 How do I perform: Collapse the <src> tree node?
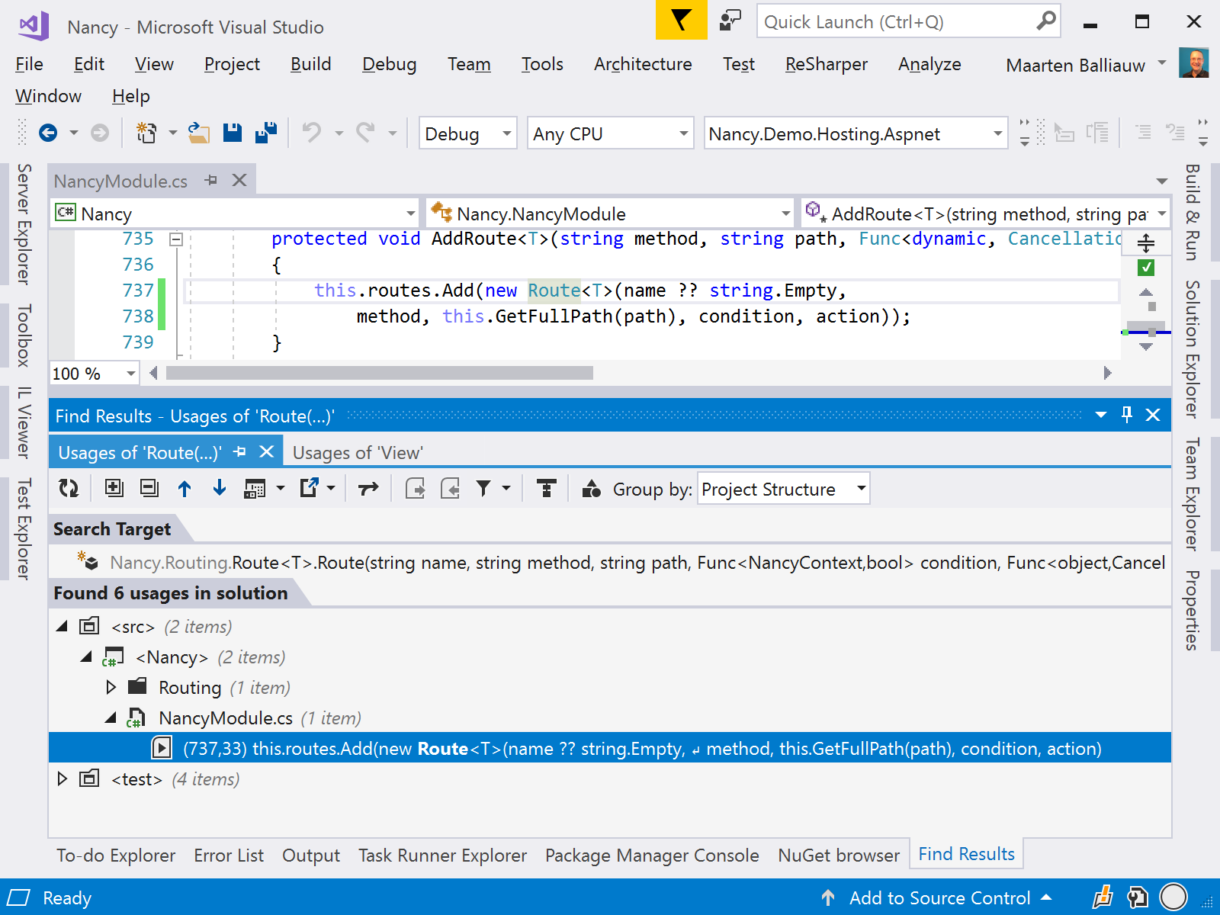(63, 626)
